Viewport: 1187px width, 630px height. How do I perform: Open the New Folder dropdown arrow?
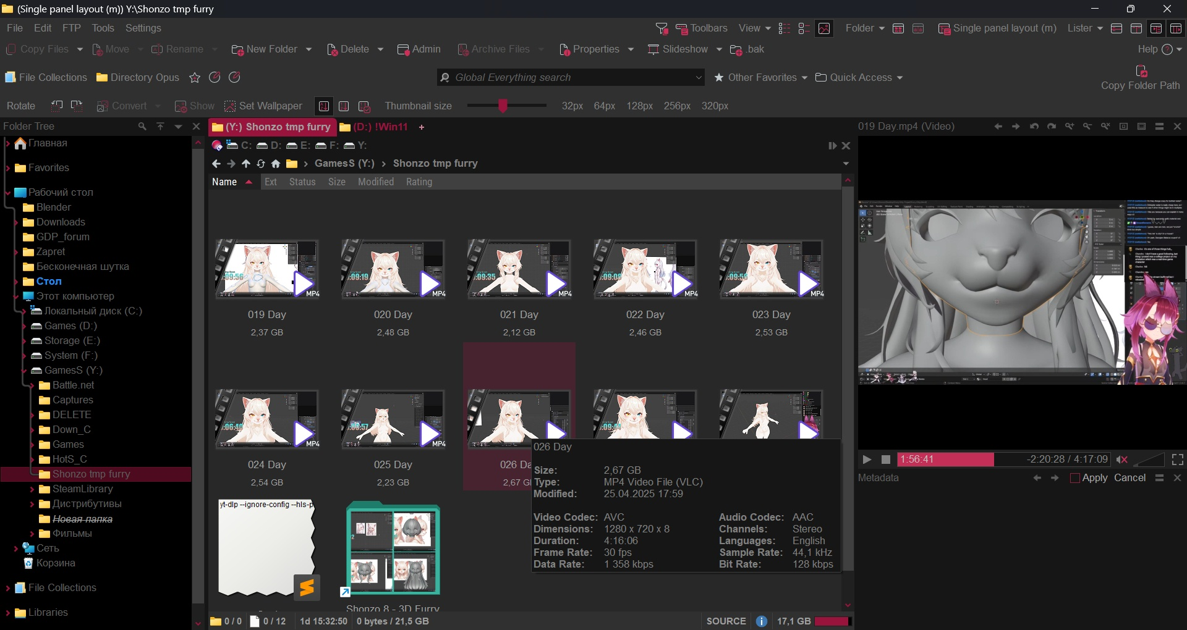point(308,49)
